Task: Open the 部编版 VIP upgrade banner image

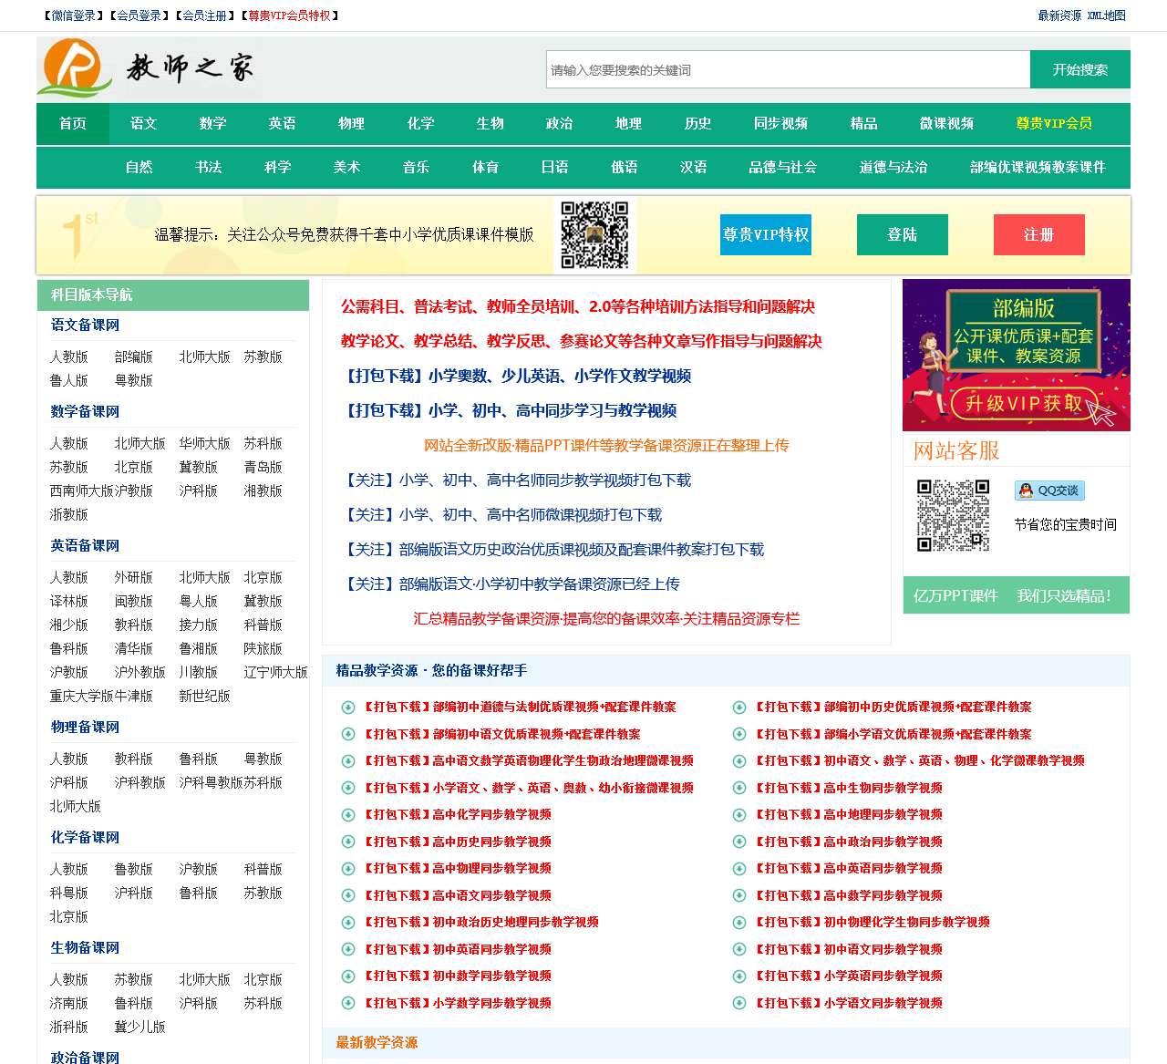Action: (1016, 356)
